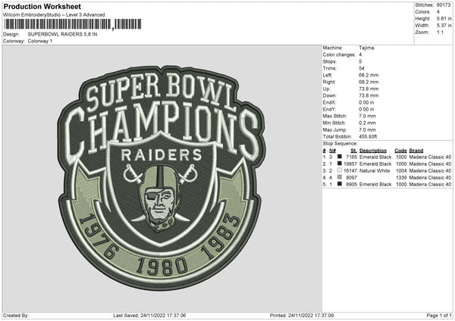Click the "Stops:" label
Screen dimensions: 455x321
pyautogui.click(x=330, y=61)
